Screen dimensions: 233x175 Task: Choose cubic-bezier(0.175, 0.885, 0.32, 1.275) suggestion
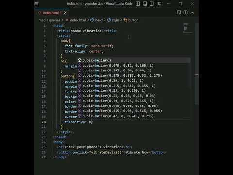coord(133,75)
